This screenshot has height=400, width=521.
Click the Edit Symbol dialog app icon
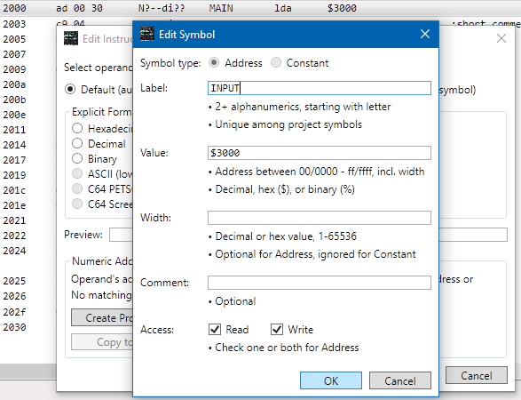point(146,34)
